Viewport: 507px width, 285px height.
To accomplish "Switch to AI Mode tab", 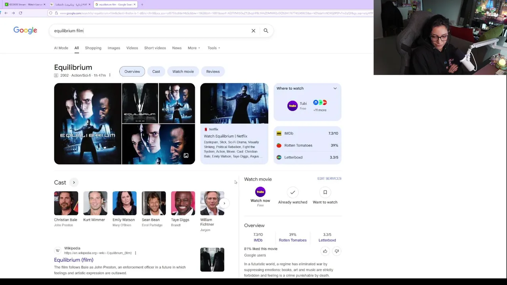I will tap(61, 48).
